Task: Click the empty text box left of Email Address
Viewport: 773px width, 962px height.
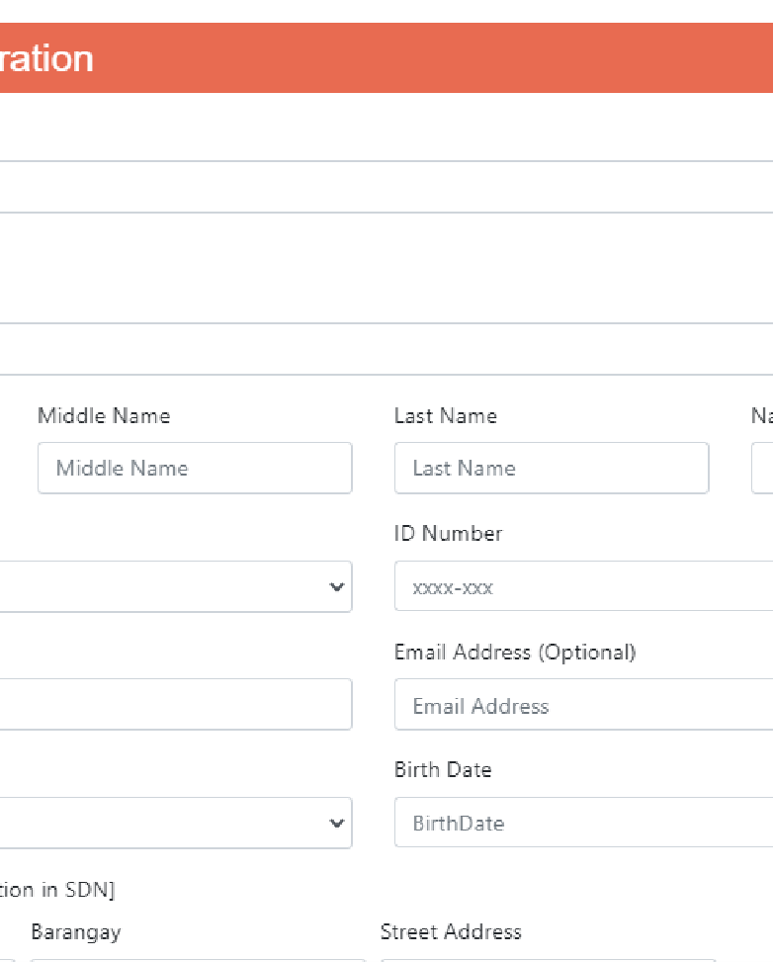Action: coord(175,704)
